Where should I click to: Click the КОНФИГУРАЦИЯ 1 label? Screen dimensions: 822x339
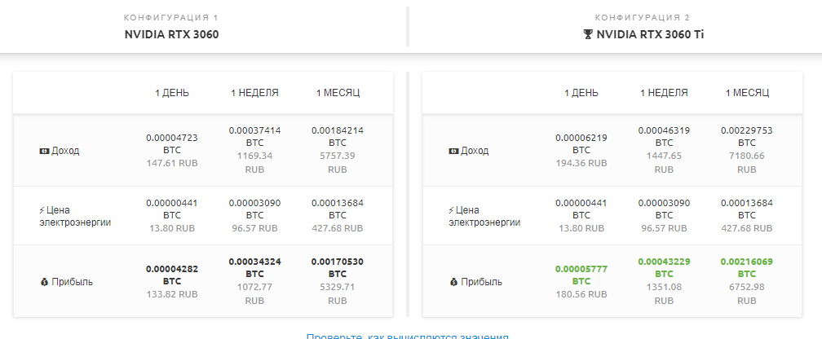click(171, 18)
